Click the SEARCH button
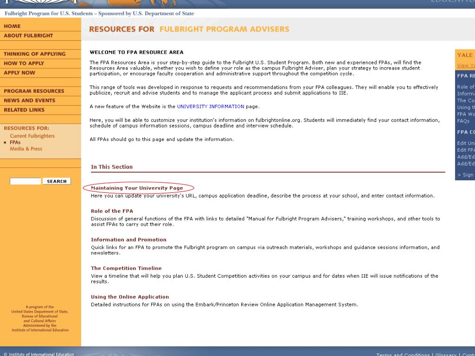The width and height of the screenshot is (475, 356). pos(57,181)
